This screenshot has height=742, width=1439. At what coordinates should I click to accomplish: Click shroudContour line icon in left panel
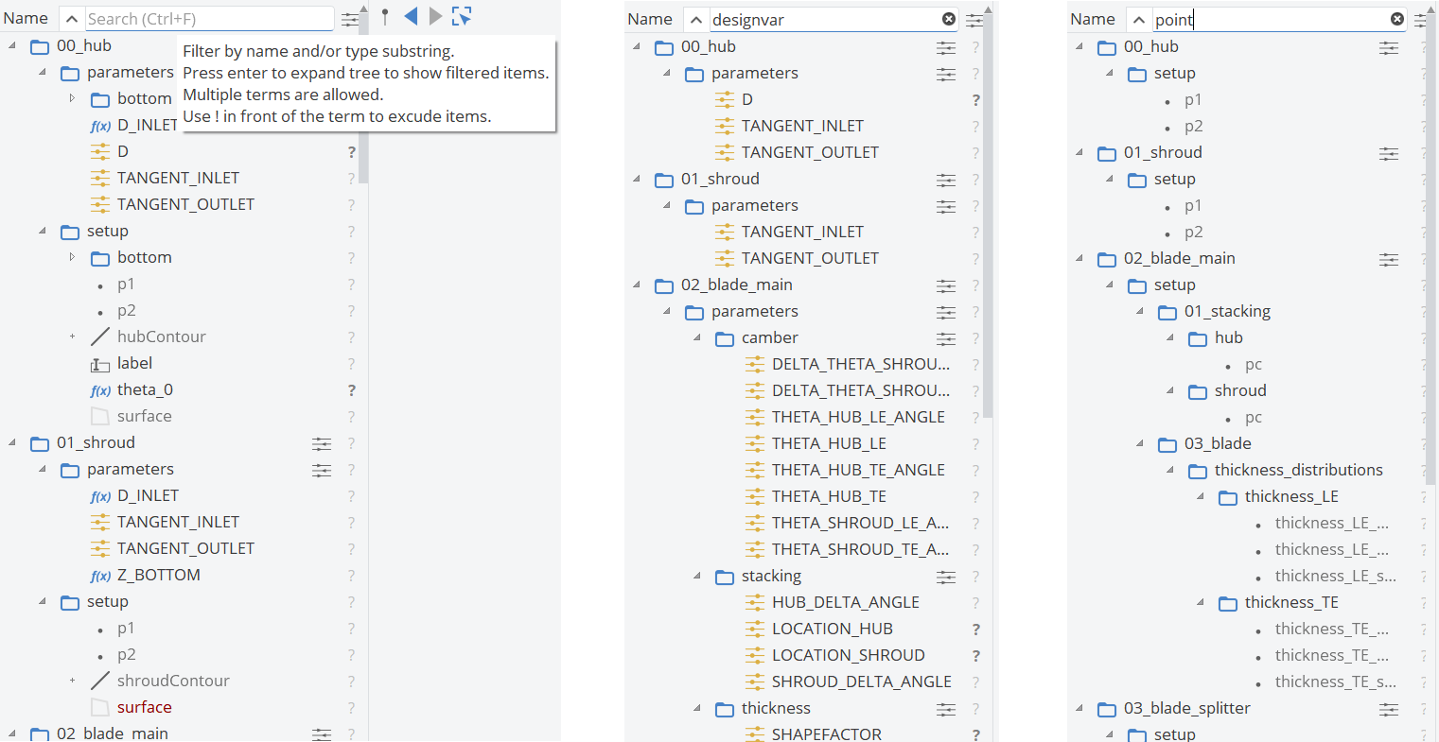tap(100, 681)
